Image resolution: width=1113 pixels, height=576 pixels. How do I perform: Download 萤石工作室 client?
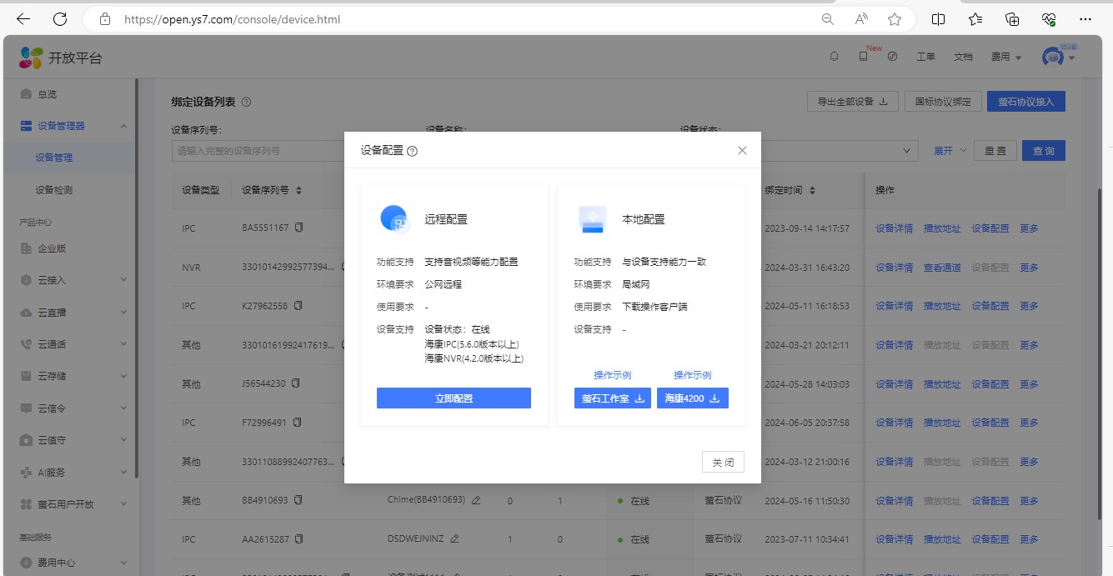coord(613,398)
